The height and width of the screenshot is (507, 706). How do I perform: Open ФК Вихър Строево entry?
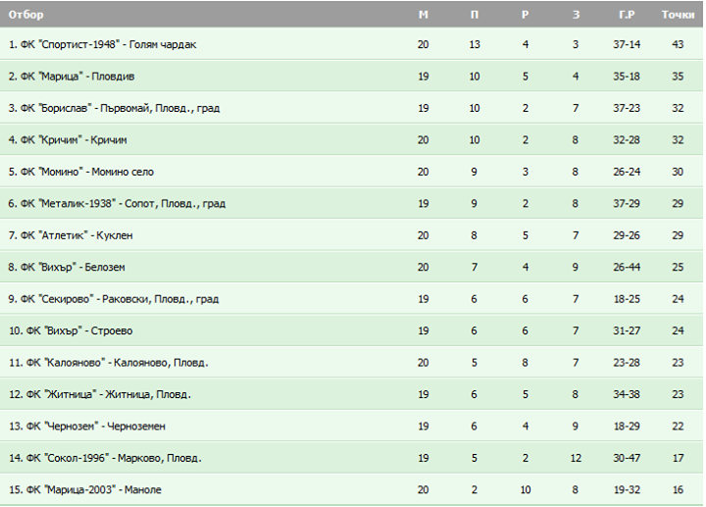[x=71, y=330]
